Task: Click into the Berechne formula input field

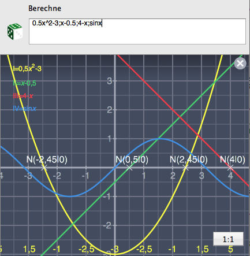Action: pos(137,31)
